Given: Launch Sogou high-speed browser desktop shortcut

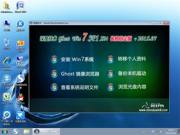Looking at the screenshot, I should point(21,82).
